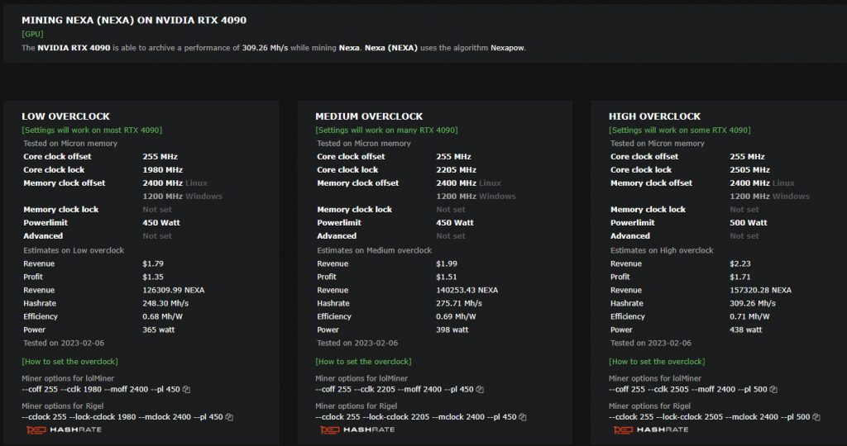Click Low overclock hashrate 248.30 Mh/s
The image size is (847, 446).
click(x=165, y=303)
